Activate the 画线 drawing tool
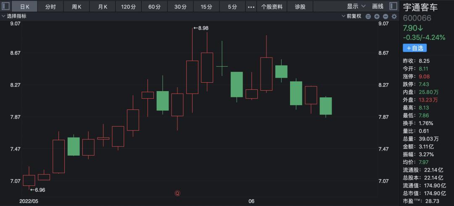 tap(378, 6)
